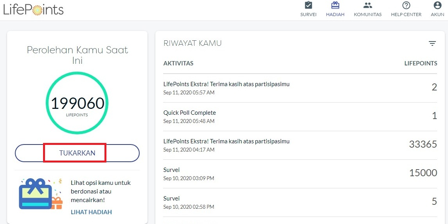Click the RIWAYAT KAMU heading

(x=193, y=43)
